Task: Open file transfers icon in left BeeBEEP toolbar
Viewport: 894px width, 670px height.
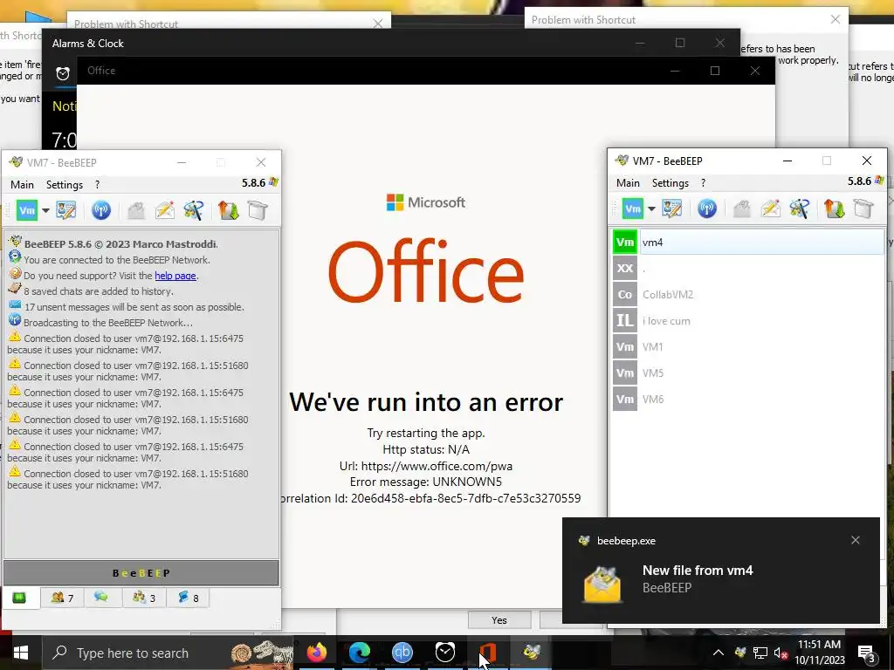Action: coord(229,210)
